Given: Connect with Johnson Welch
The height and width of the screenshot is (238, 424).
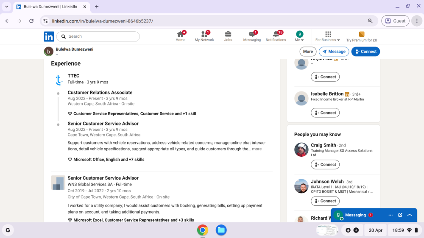Looking at the screenshot, I should point(325,201).
